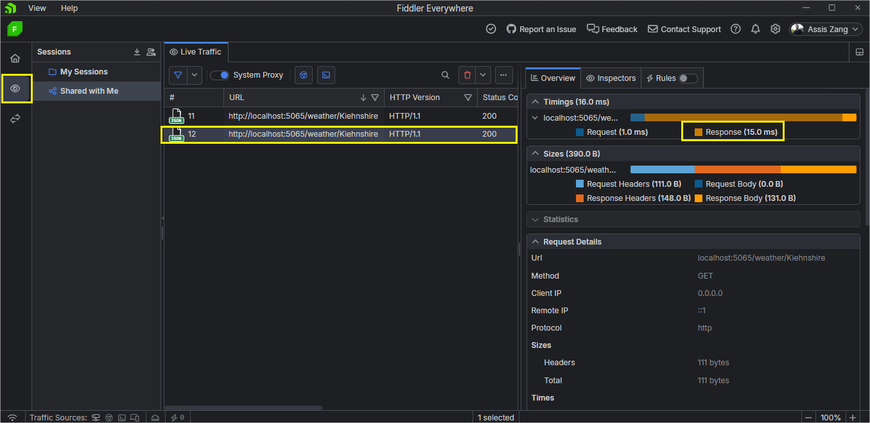This screenshot has height=423, width=870.
Task: Collapse the Request Details section
Action: [534, 242]
